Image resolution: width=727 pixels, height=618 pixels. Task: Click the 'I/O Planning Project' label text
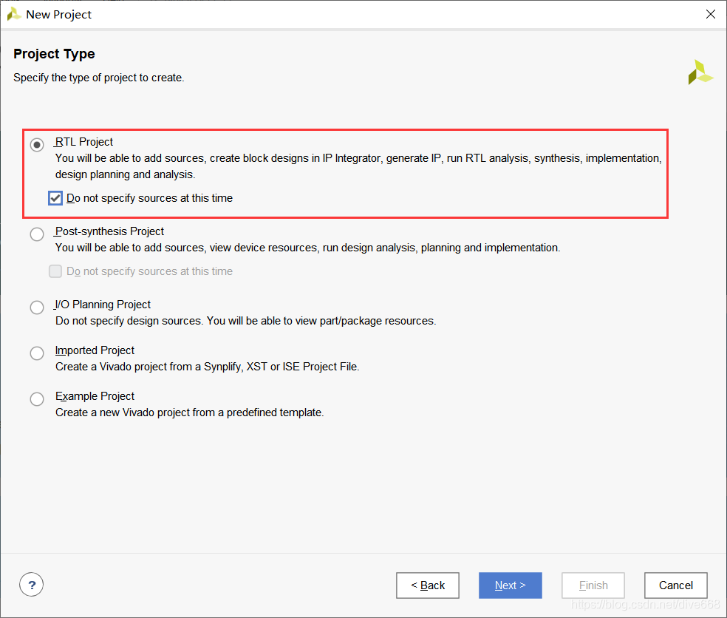click(x=103, y=305)
